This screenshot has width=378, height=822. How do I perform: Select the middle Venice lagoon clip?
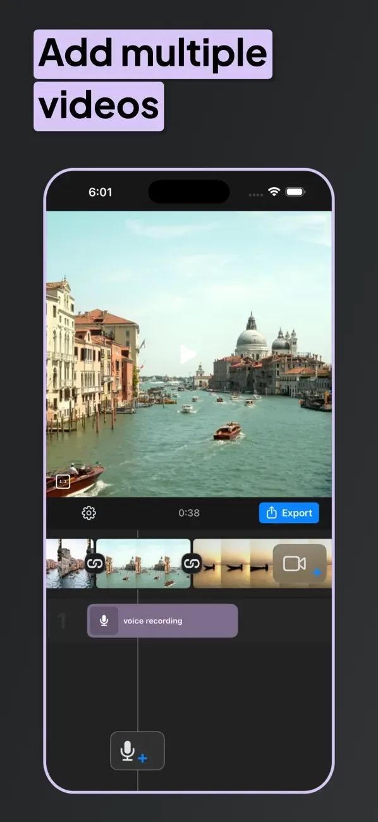[x=143, y=563]
